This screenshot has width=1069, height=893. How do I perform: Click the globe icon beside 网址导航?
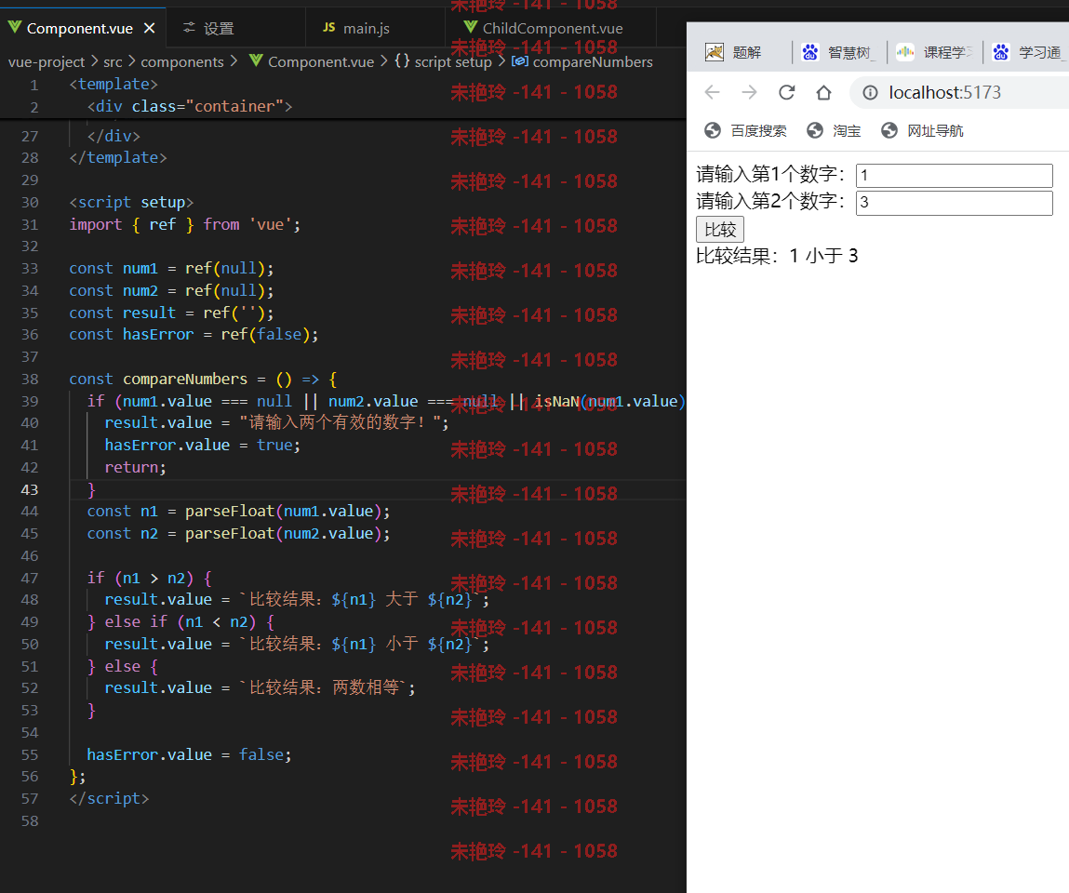889,130
